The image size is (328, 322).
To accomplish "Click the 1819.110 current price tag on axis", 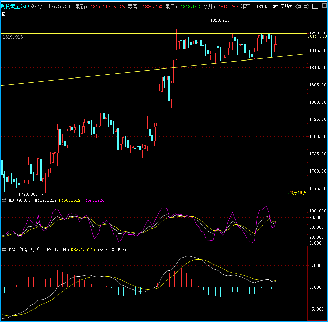I will point(317,36).
